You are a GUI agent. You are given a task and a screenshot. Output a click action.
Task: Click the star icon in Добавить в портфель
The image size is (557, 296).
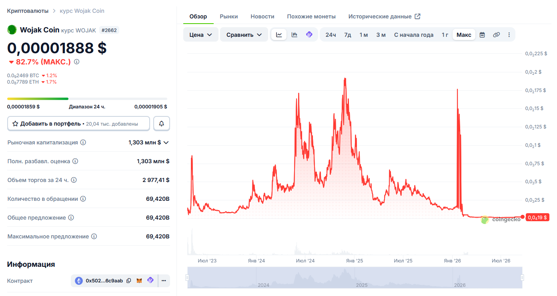click(15, 124)
